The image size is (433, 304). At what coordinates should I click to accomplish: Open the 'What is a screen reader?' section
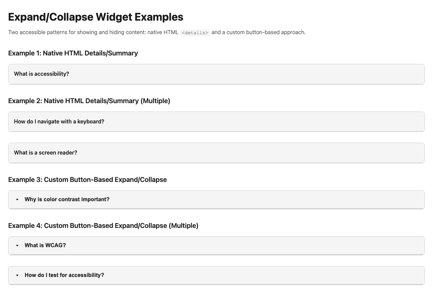[x=46, y=153]
